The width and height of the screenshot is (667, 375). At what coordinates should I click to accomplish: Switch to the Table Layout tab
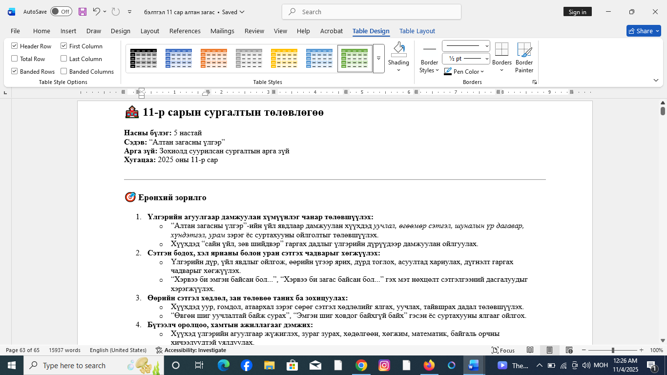pyautogui.click(x=417, y=31)
